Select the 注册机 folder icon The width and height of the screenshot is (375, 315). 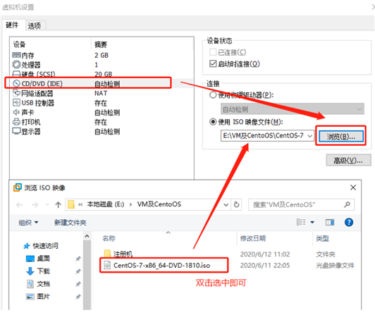(107, 253)
